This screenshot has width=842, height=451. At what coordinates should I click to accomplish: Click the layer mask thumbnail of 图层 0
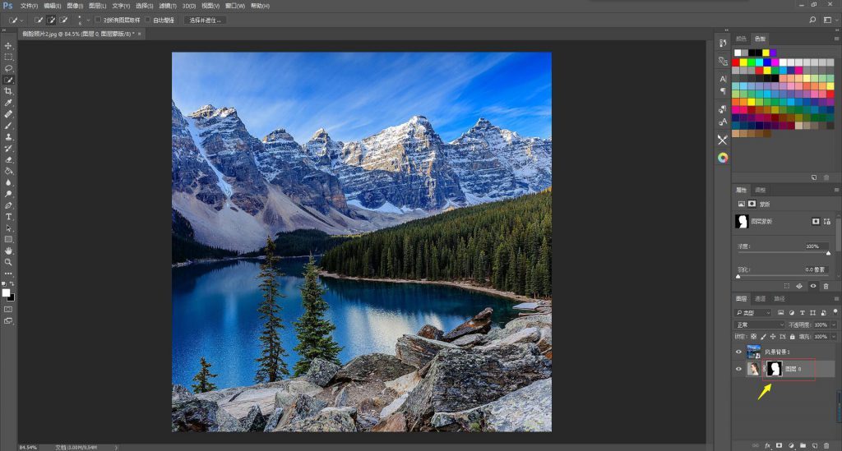click(773, 370)
